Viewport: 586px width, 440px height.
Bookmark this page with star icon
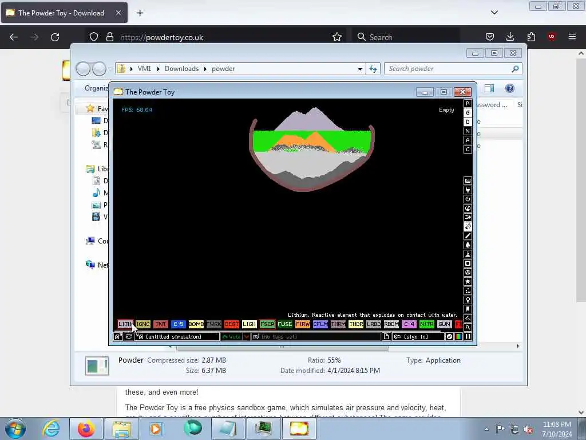(336, 37)
